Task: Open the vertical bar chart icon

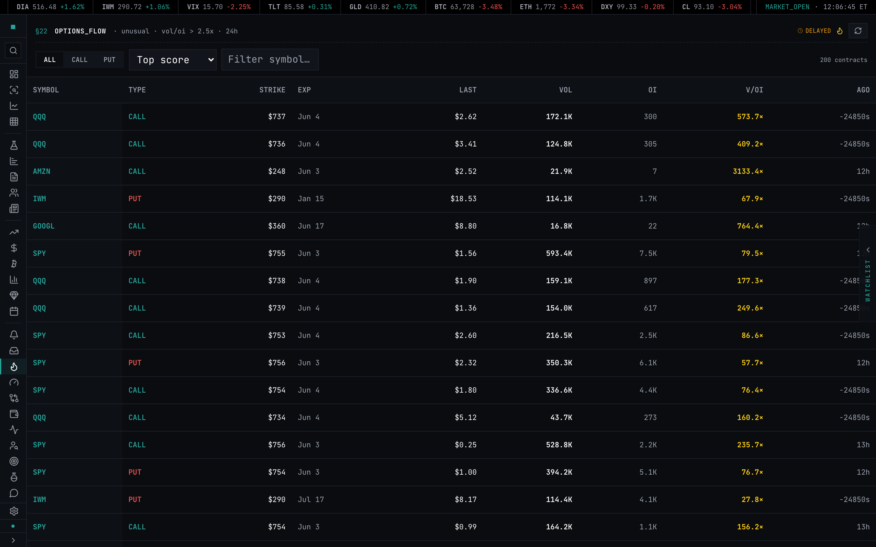Action: point(14,280)
